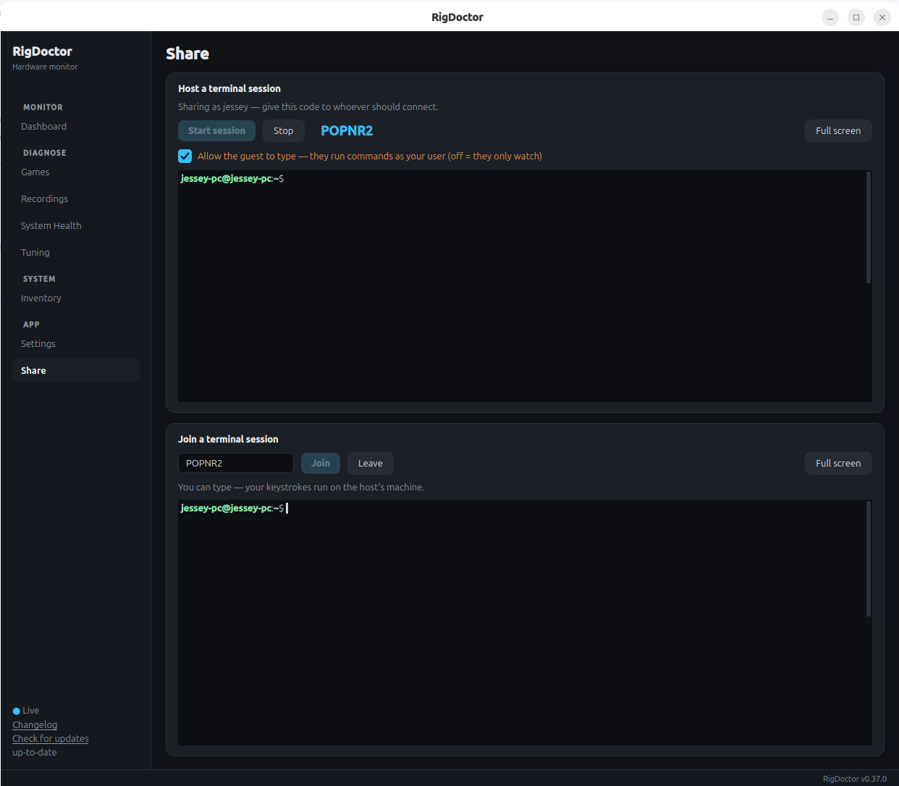Stop the hosted terminal session
Screen dimensions: 899x786
283,130
